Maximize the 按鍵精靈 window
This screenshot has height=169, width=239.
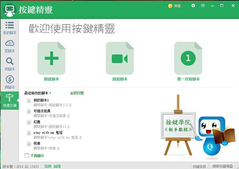(x=222, y=6)
